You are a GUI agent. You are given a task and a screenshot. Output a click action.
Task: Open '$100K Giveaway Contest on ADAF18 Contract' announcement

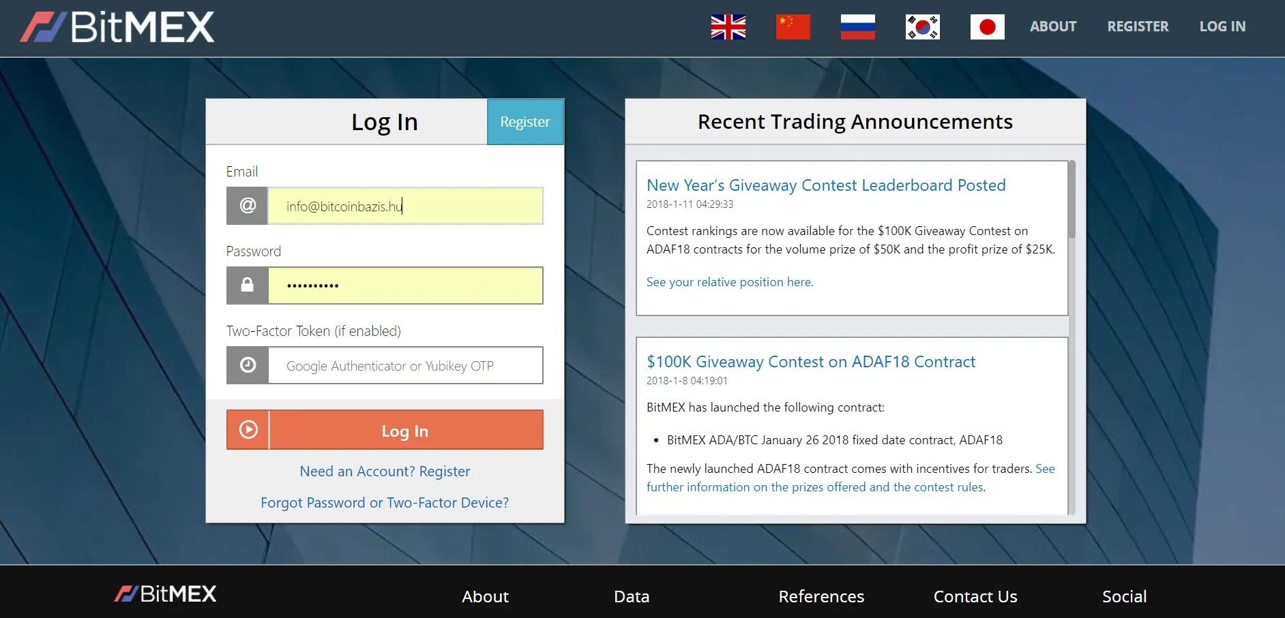pos(811,362)
